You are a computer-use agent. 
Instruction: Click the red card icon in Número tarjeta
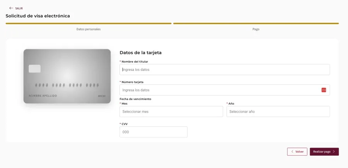pyautogui.click(x=324, y=90)
